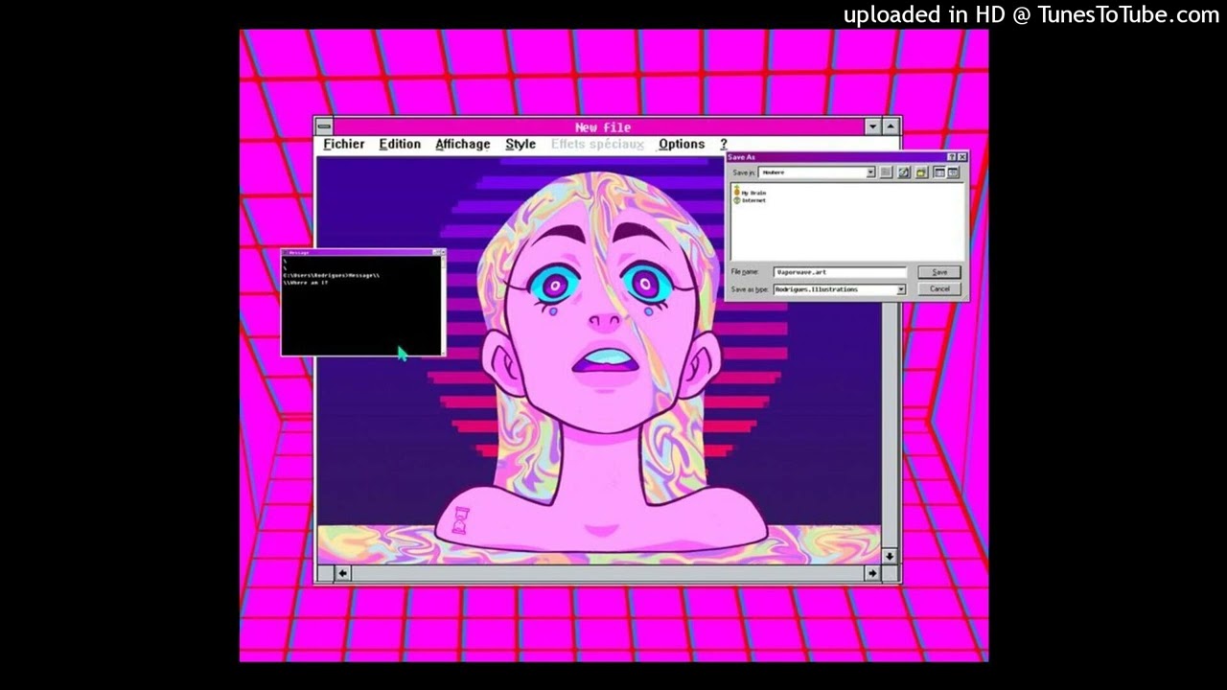Screen dimensions: 1227x690
Task: Click the New file title bar
Action: (x=603, y=126)
